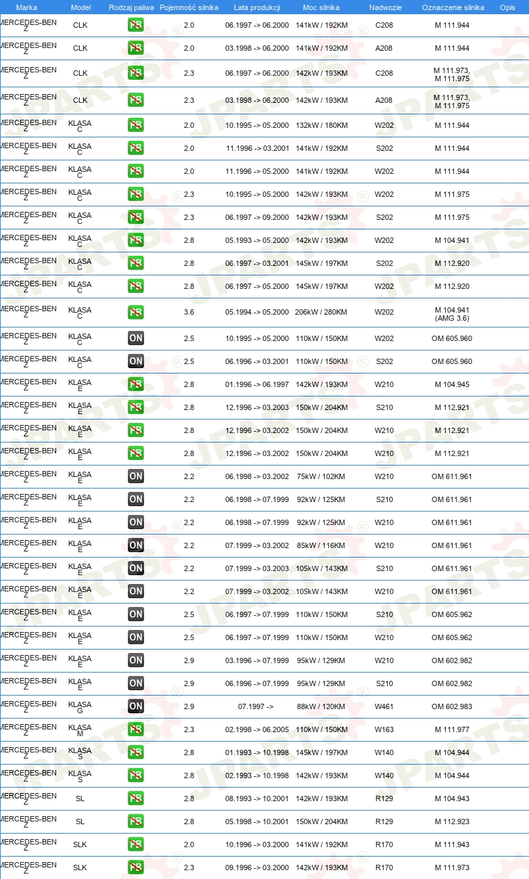The height and width of the screenshot is (879, 529).
Task: Click ON icon in KLASA E 2.9 W210 row
Action: [x=135, y=660]
